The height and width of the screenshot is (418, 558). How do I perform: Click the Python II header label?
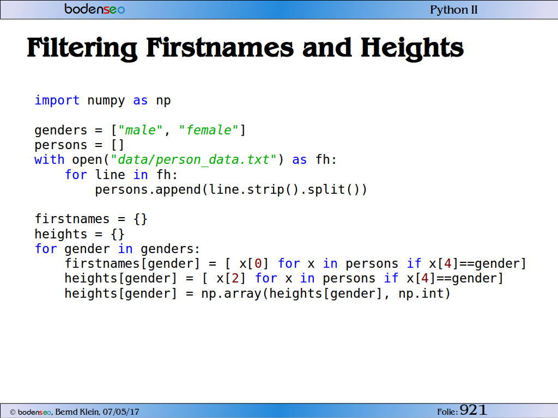454,10
